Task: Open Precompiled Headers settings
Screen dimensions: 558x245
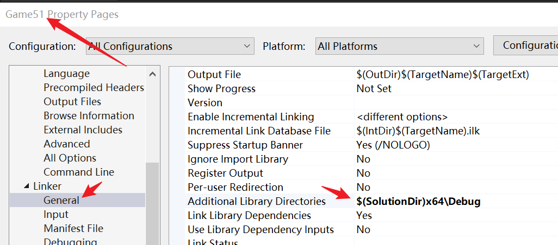Action: (x=94, y=88)
